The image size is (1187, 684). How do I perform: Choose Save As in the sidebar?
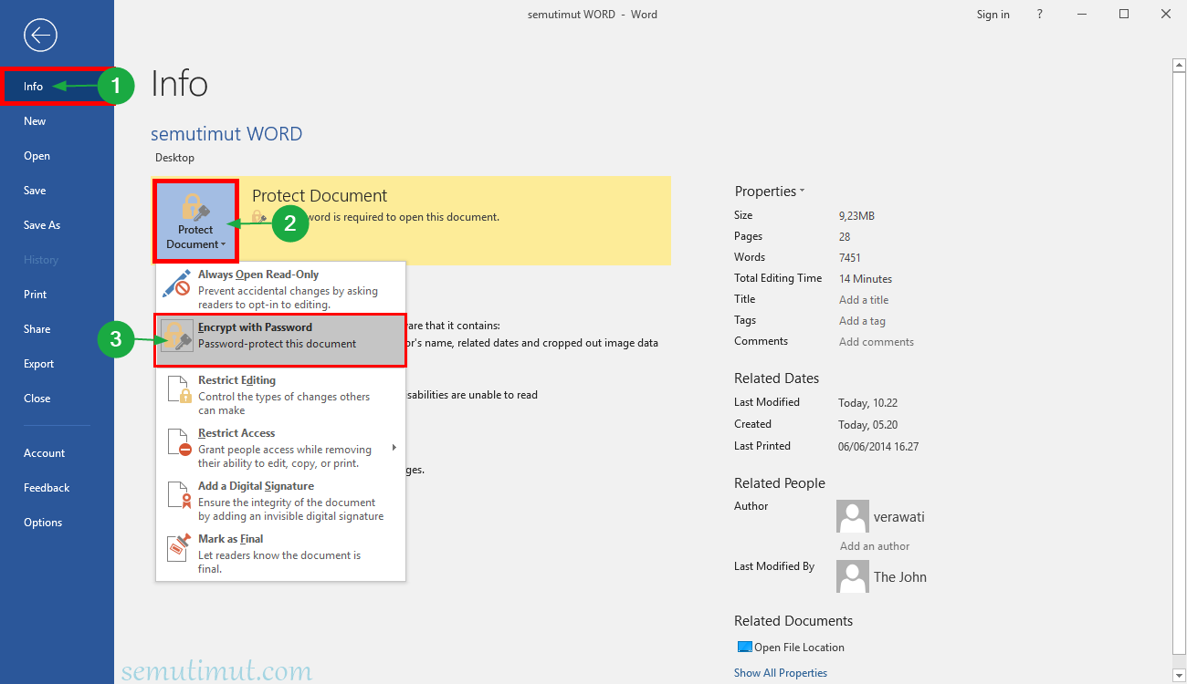tap(58, 225)
